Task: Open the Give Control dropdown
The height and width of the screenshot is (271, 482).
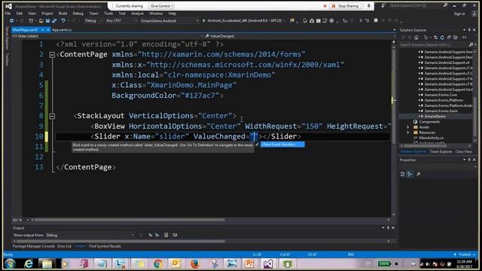Action: [x=162, y=6]
